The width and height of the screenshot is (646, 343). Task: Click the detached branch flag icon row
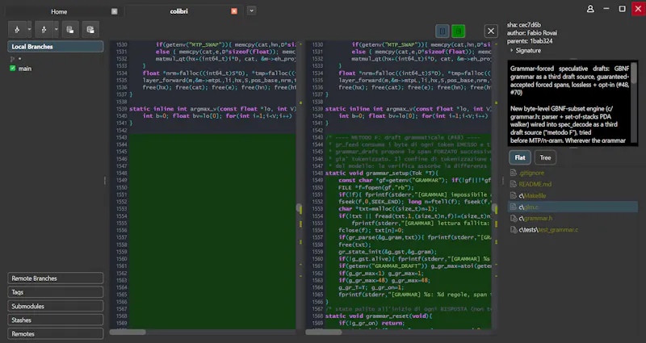coord(12,59)
